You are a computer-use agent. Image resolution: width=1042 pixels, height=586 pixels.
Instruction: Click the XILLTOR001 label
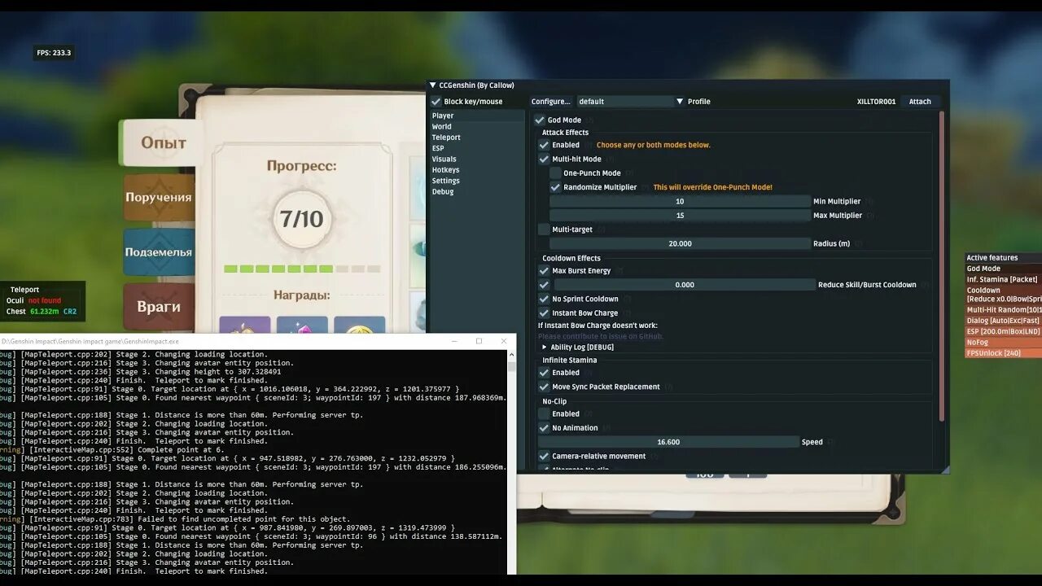(876, 102)
